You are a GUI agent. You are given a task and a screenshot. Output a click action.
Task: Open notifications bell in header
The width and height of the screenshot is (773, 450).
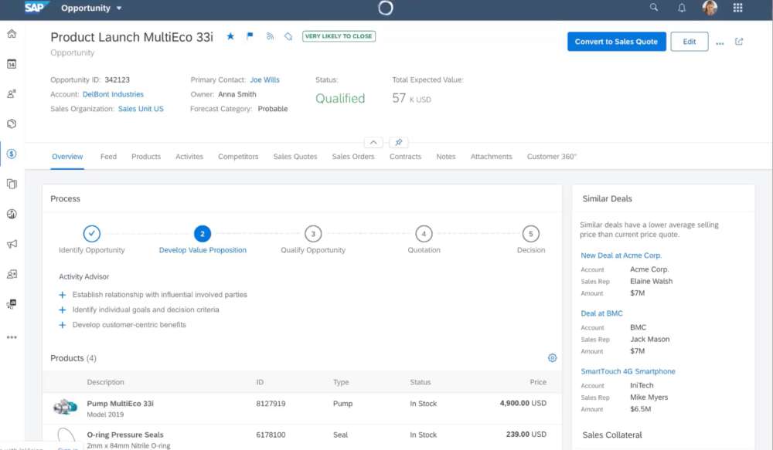(682, 8)
